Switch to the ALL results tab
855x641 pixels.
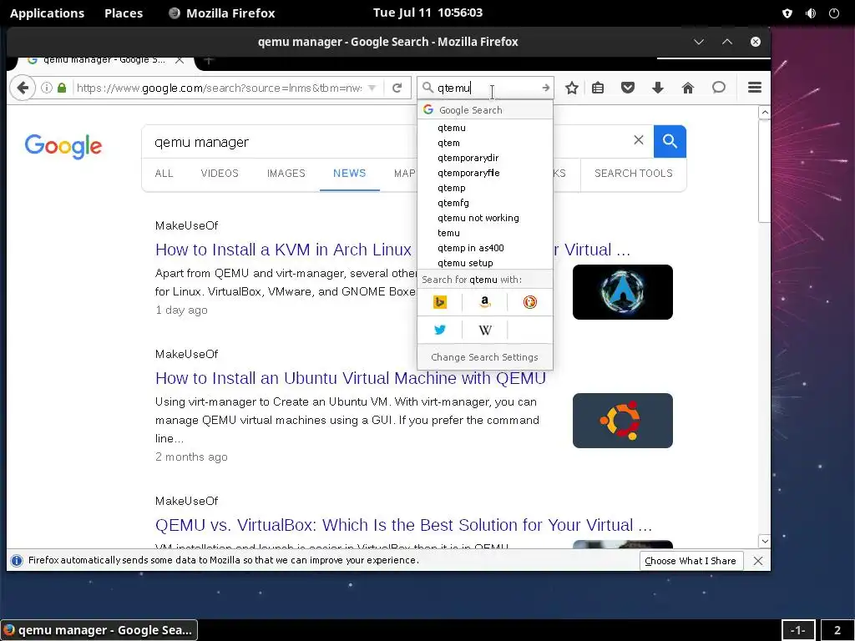click(164, 174)
